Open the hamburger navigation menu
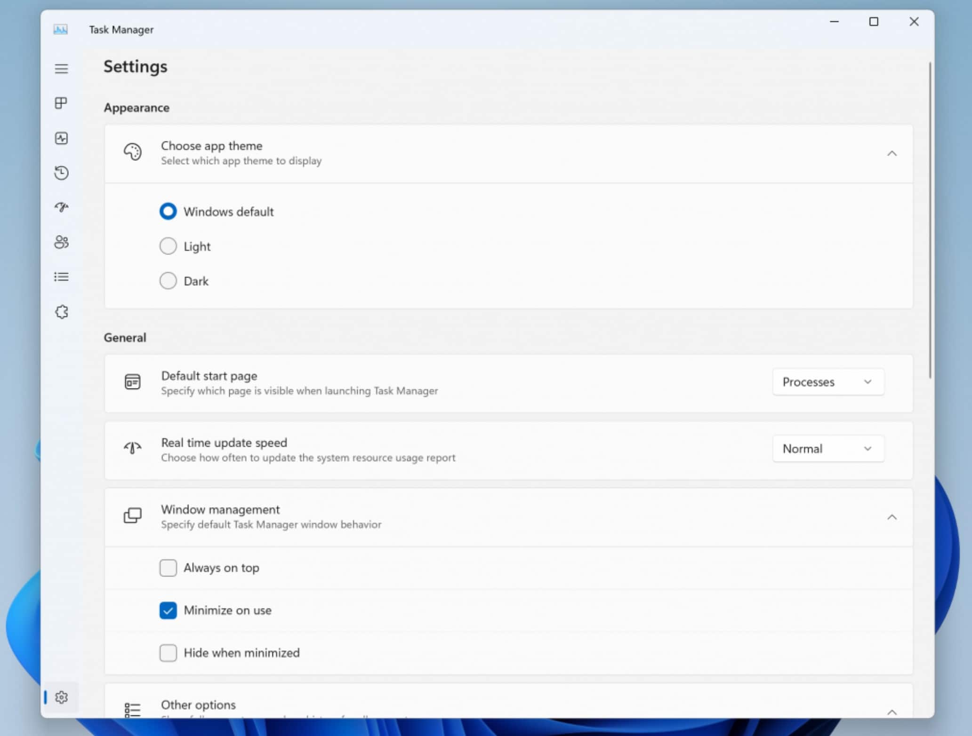Screen dimensions: 972x736 coord(61,69)
